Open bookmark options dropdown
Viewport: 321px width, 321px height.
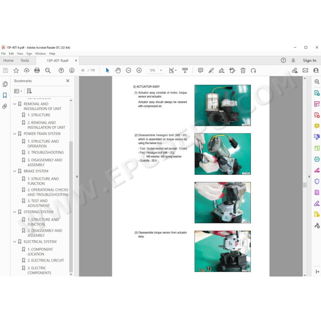18,91
